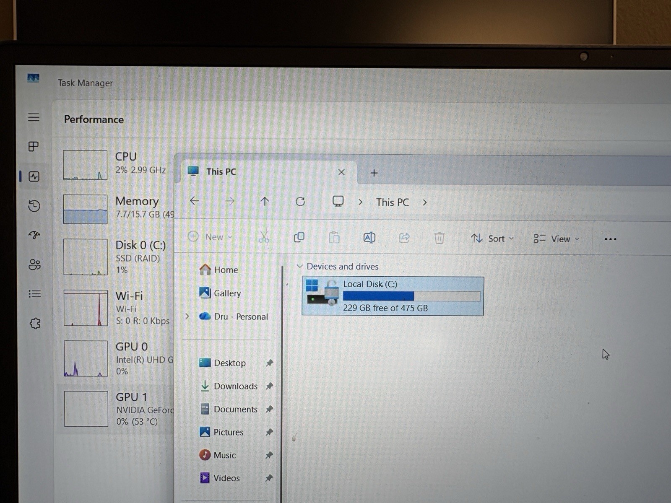Click the Delete trash icon

439,238
